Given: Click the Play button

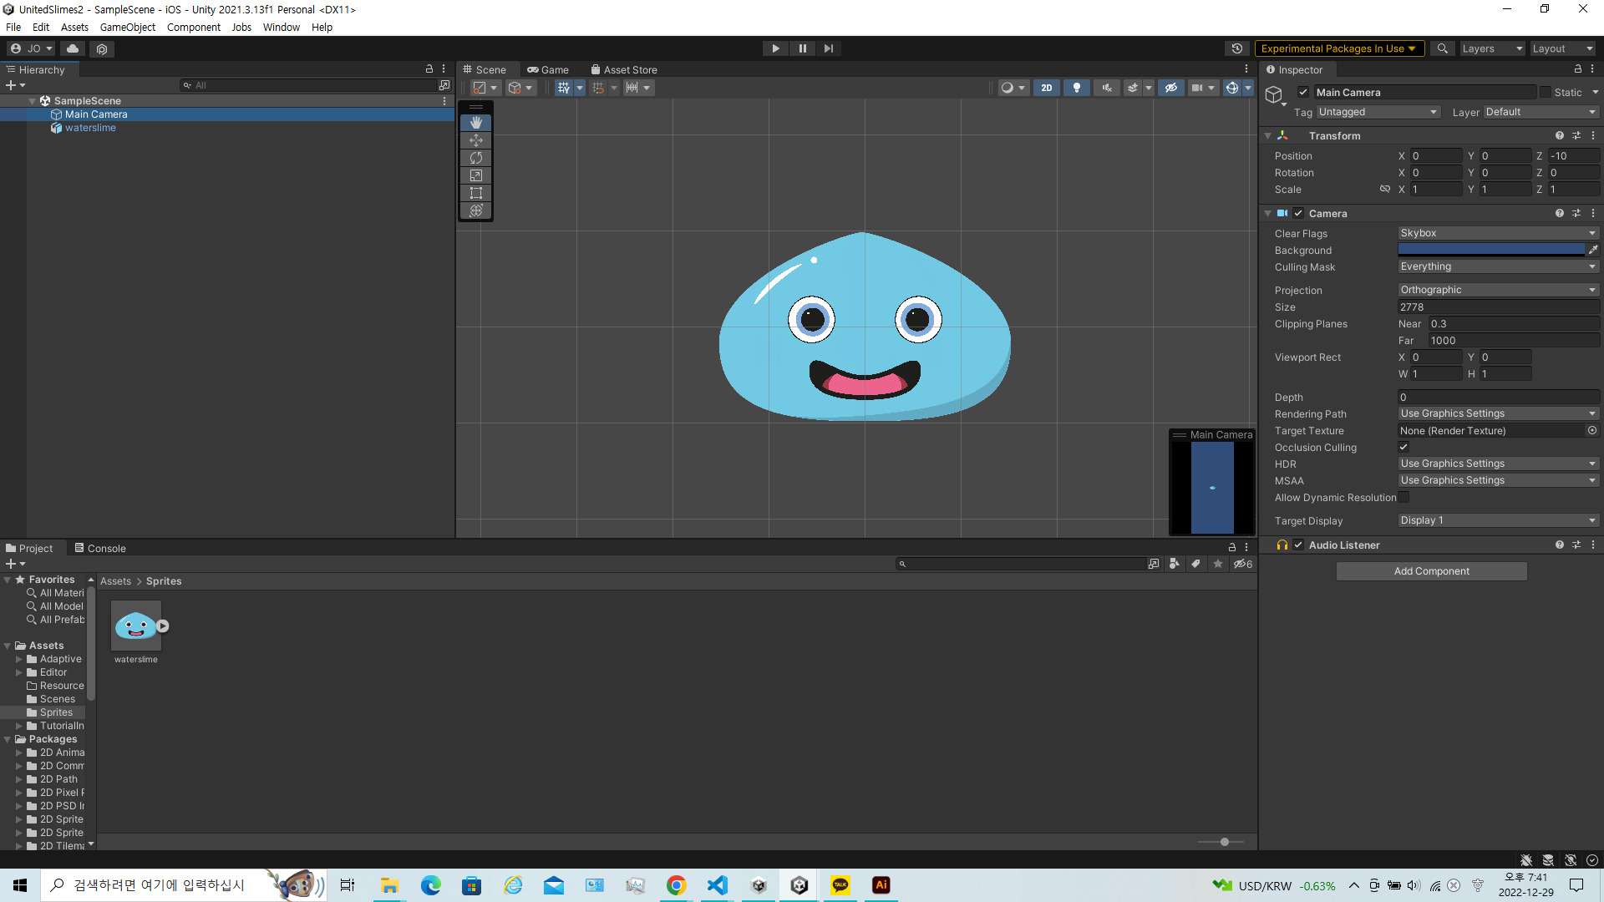Looking at the screenshot, I should [x=775, y=48].
